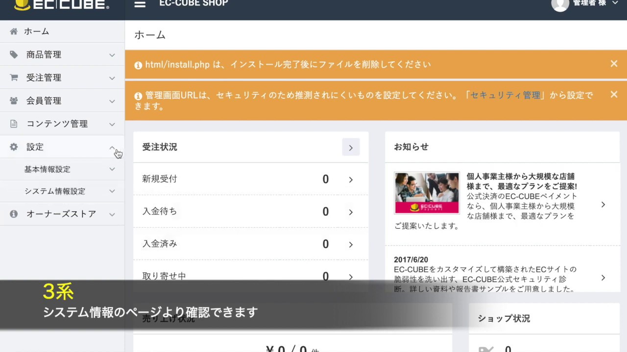
Task: Expand 会員管理 menu chevron
Action: click(x=112, y=101)
